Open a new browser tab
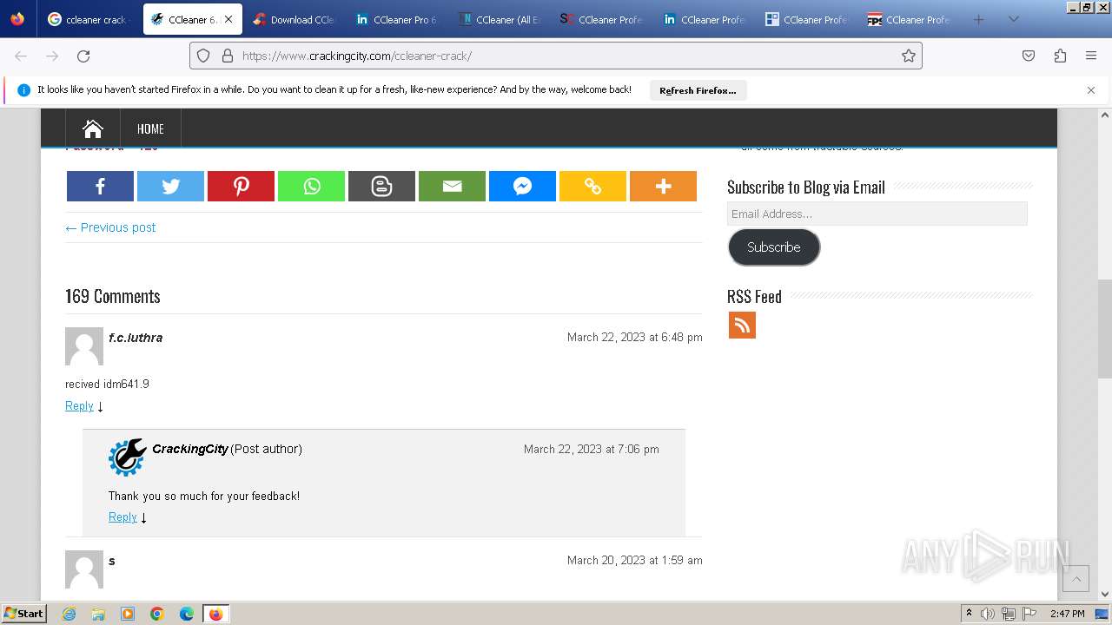 pos(978,19)
